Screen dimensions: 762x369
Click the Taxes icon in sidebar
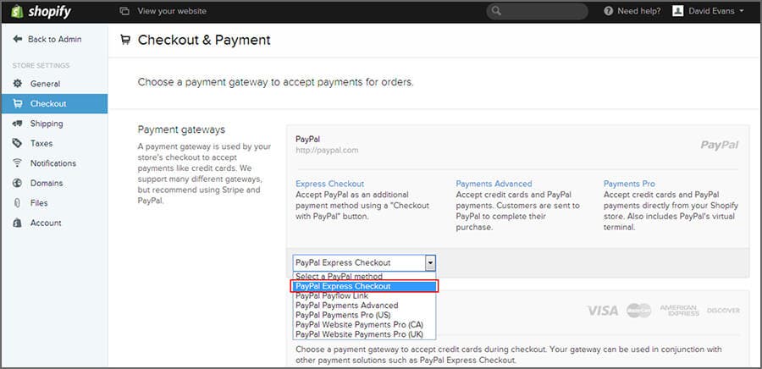[18, 143]
